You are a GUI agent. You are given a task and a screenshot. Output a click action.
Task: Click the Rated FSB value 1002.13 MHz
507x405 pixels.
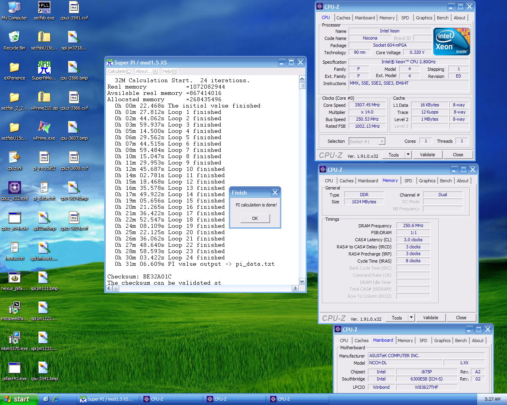click(x=367, y=127)
